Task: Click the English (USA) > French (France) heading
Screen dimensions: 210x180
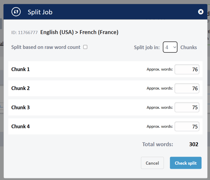Action: click(79, 32)
